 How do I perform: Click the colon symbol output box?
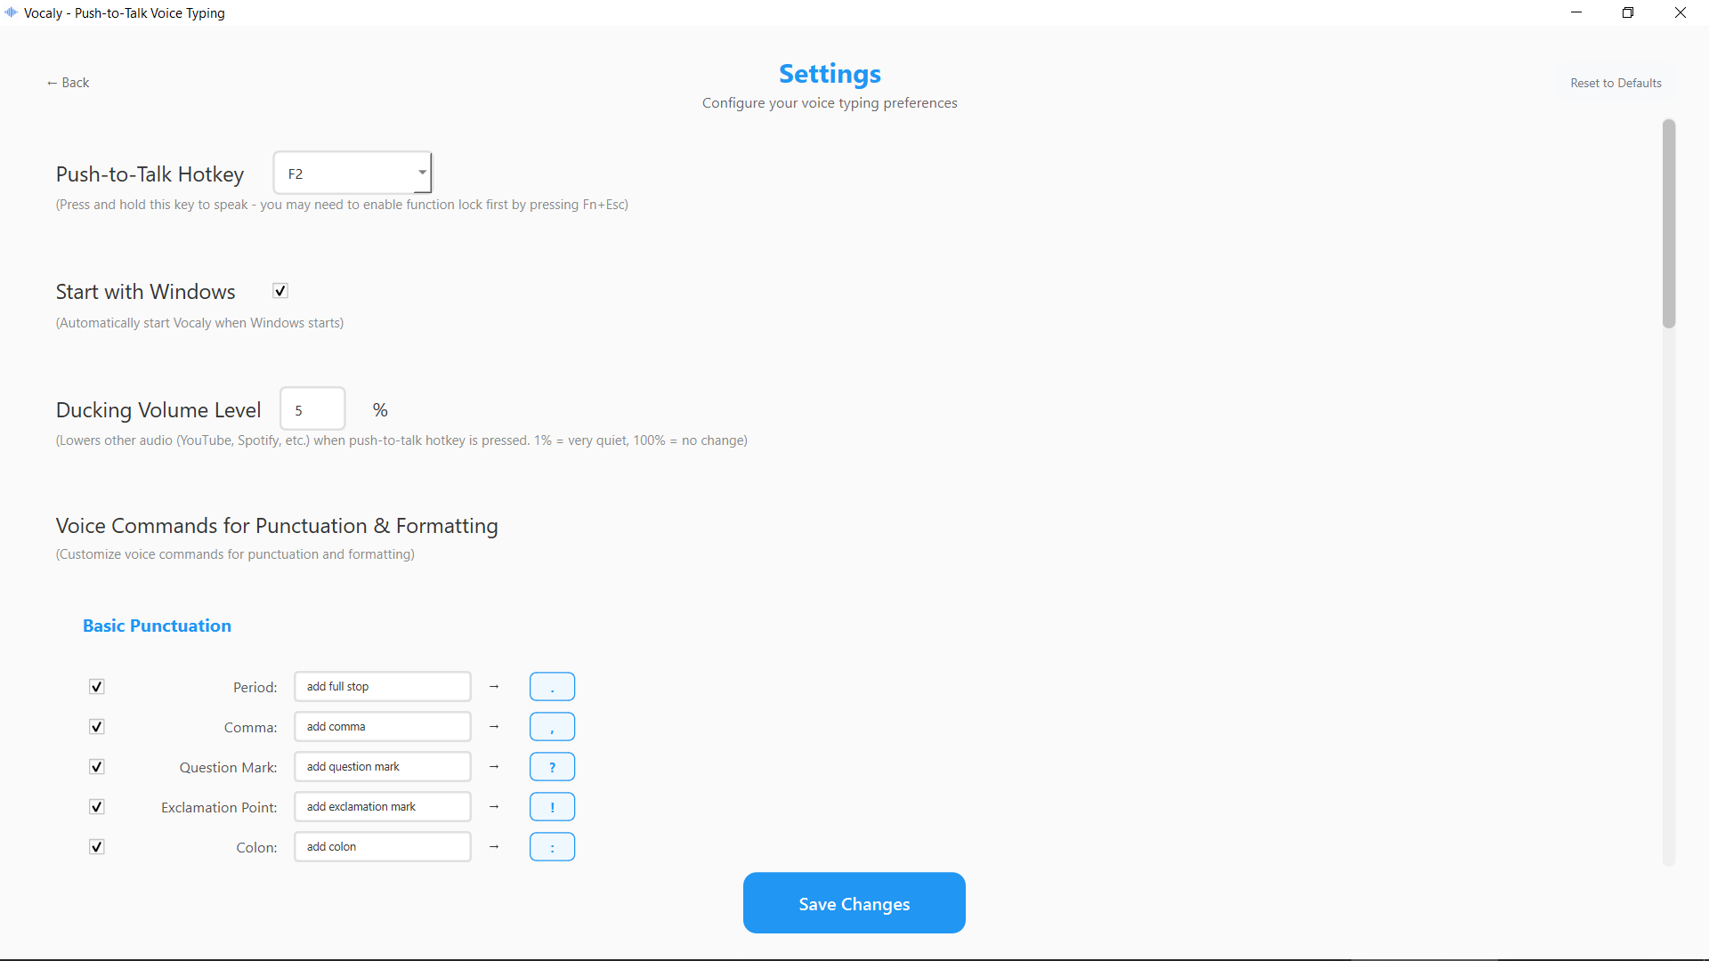(552, 847)
